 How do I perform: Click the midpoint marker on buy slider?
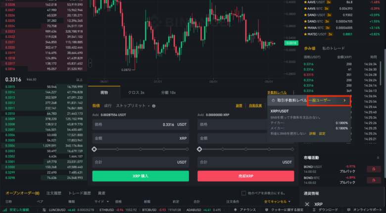click(x=141, y=149)
